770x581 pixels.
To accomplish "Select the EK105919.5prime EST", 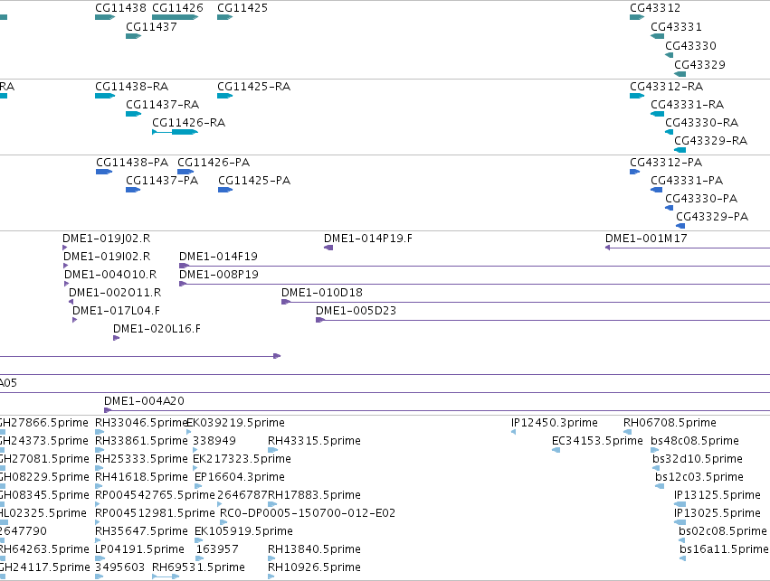I will click(198, 541).
